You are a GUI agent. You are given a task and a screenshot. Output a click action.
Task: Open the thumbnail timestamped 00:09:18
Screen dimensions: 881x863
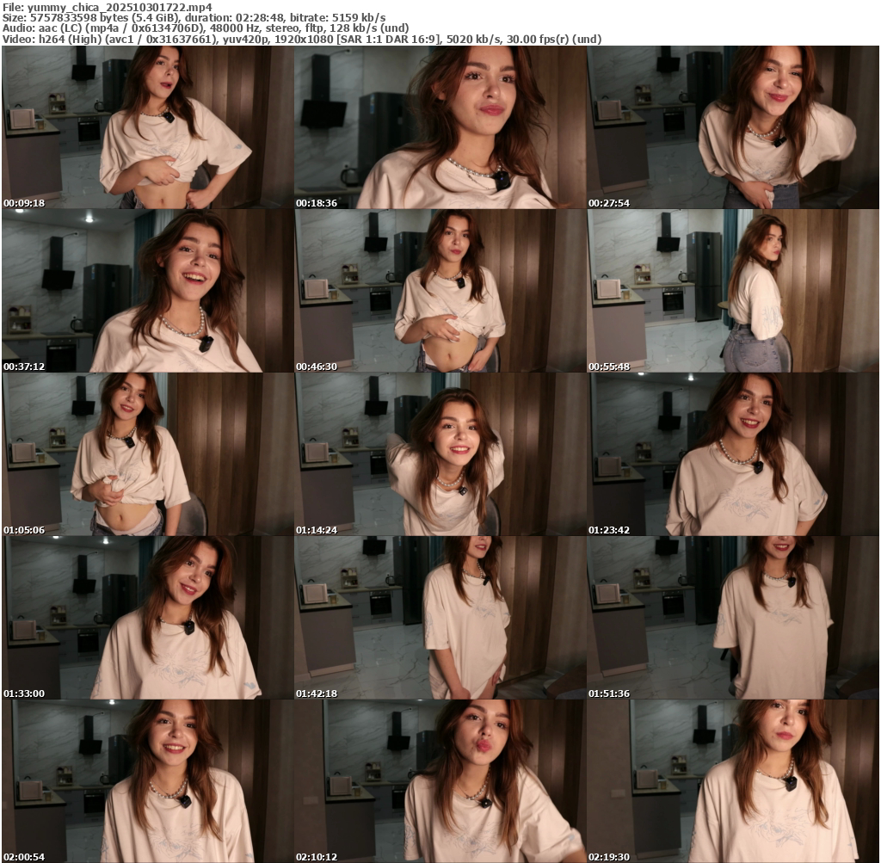click(x=147, y=127)
